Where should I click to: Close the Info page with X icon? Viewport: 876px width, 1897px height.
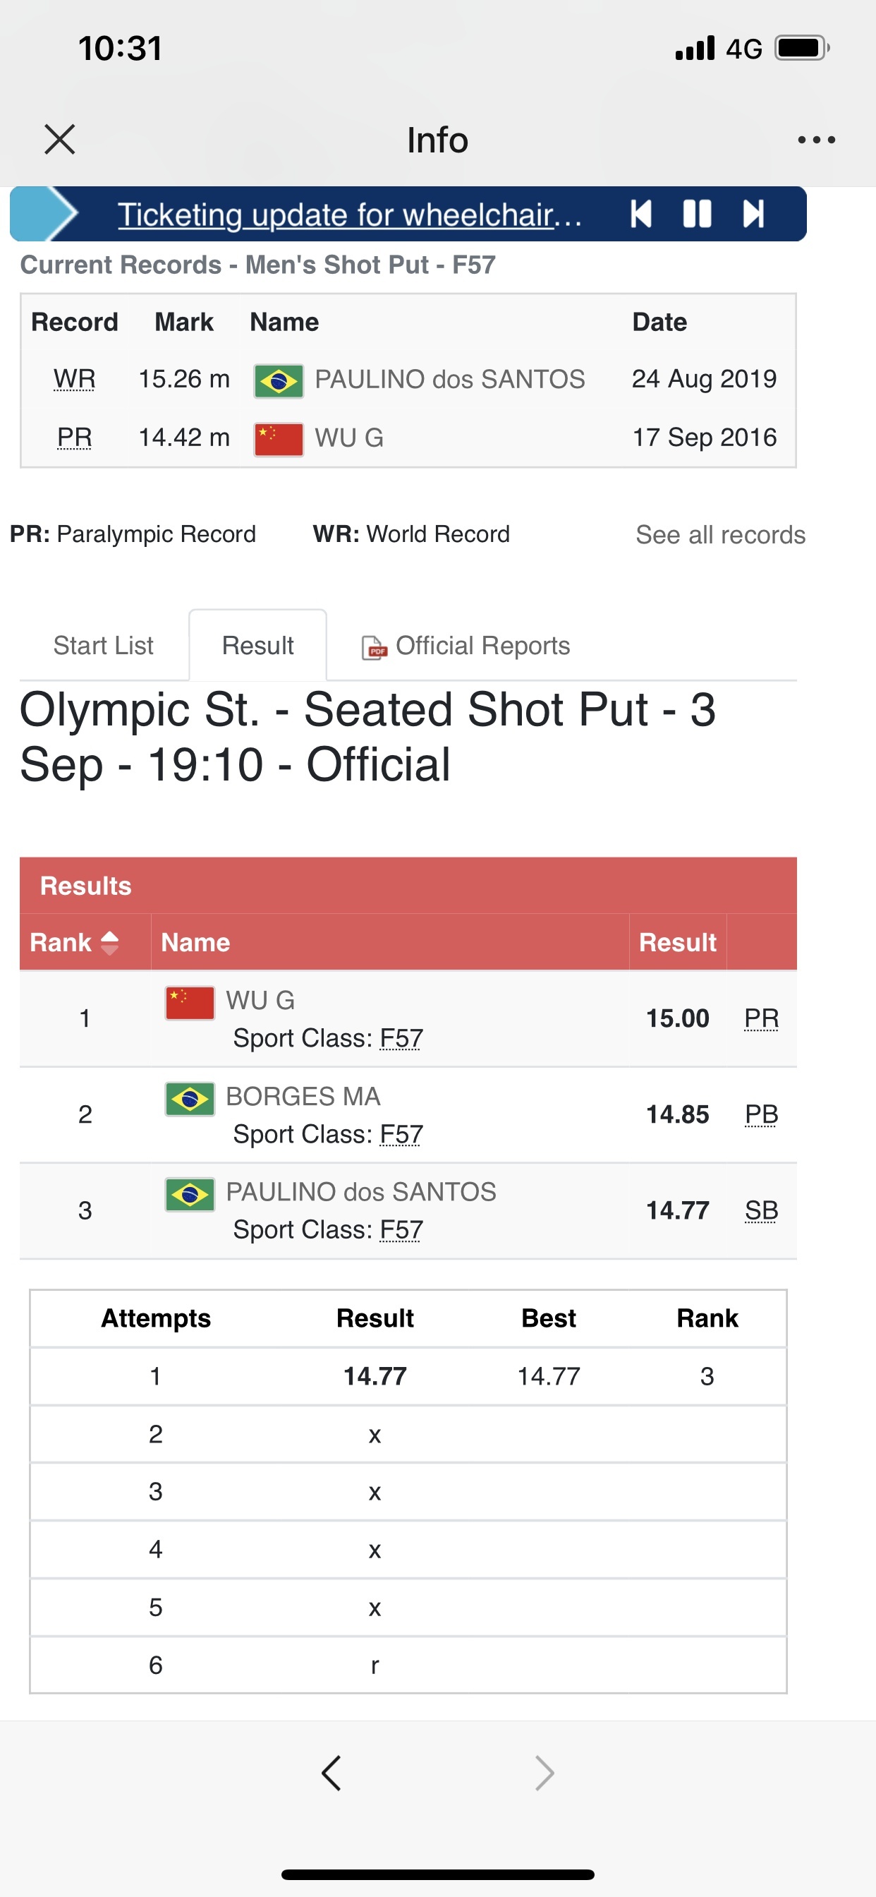click(60, 139)
